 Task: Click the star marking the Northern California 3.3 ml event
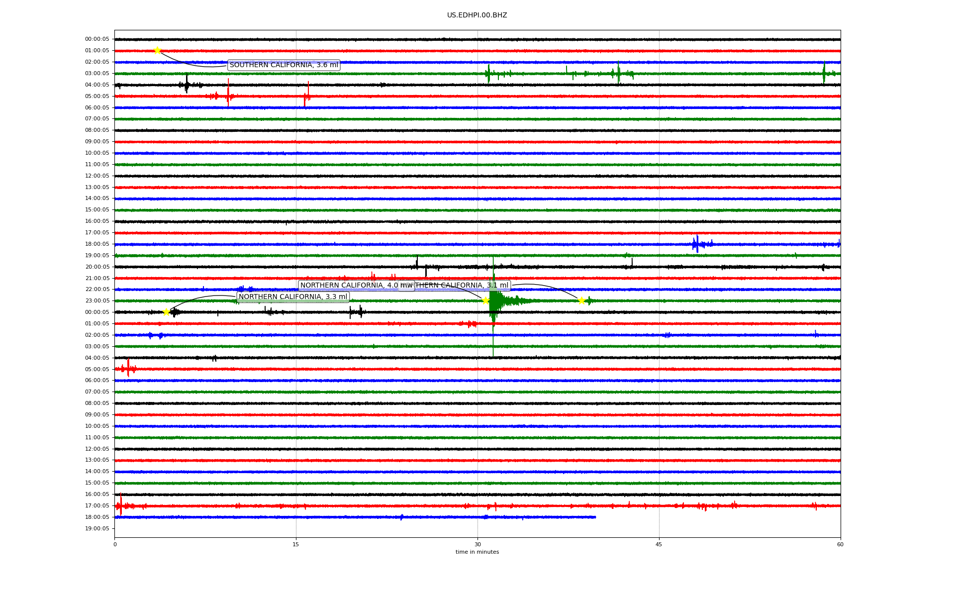(166, 312)
